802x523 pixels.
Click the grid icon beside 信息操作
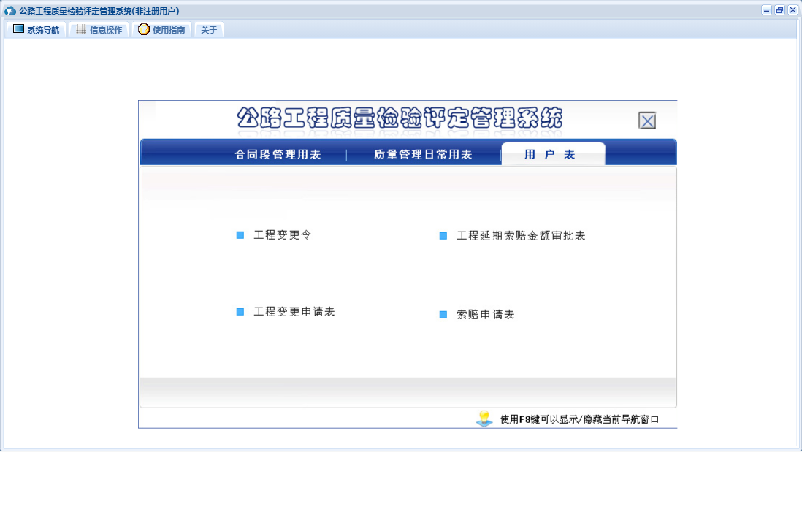pos(81,30)
